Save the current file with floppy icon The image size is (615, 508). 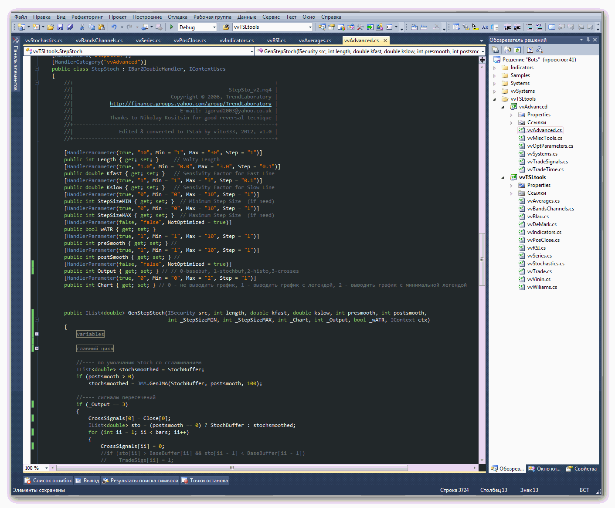click(x=60, y=27)
